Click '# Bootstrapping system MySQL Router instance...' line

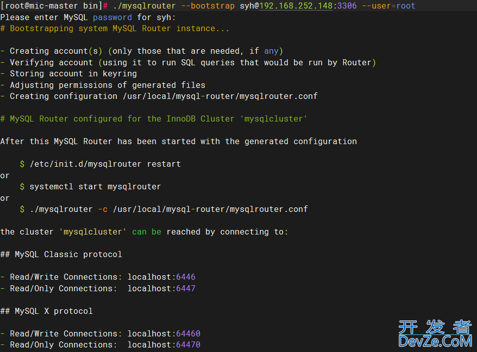[115, 29]
